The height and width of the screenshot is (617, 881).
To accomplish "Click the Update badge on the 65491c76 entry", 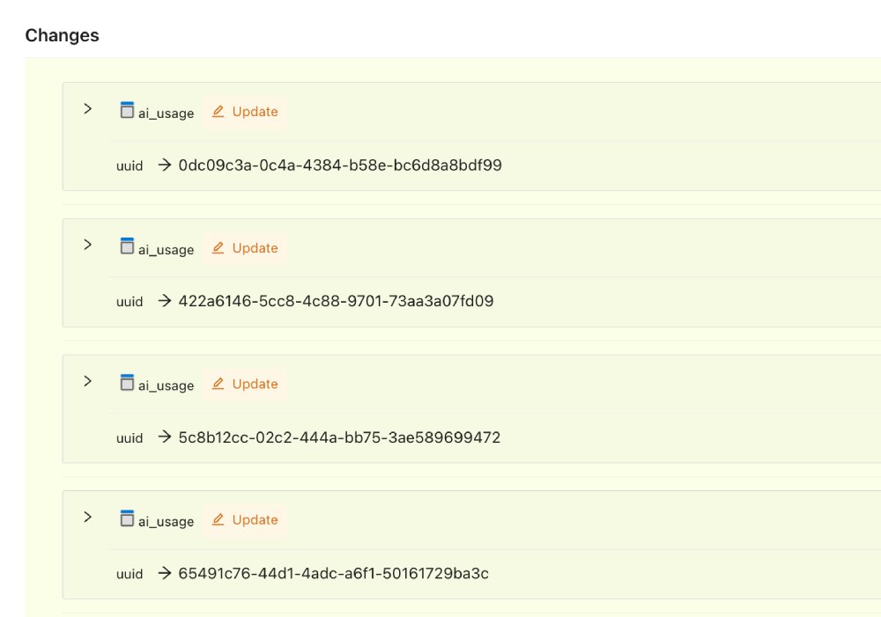I will [245, 520].
